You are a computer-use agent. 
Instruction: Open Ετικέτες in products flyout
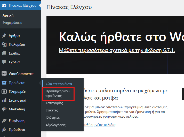[x=52, y=110]
